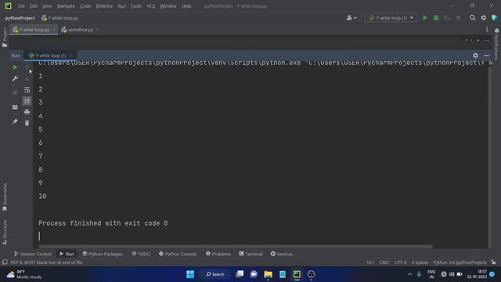Open the Run menu
The image size is (501, 282).
click(x=122, y=6)
